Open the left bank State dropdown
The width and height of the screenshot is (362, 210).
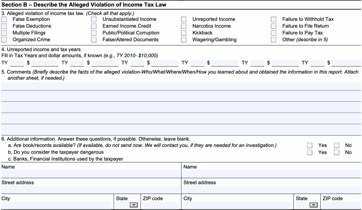tap(134, 205)
